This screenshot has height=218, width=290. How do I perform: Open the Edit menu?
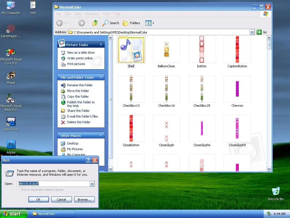pyautogui.click(x=68, y=14)
